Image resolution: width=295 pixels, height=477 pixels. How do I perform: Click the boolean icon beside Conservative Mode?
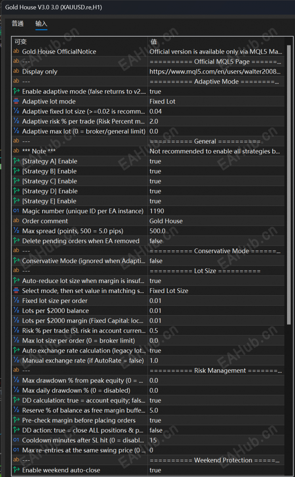click(x=16, y=261)
